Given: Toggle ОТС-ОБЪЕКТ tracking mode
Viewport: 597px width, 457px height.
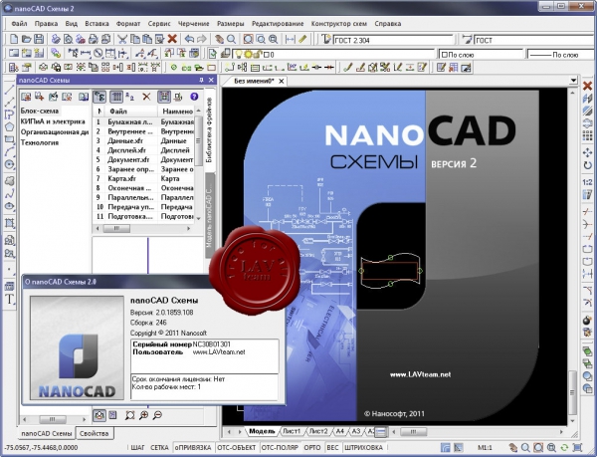Looking at the screenshot, I should tap(236, 447).
